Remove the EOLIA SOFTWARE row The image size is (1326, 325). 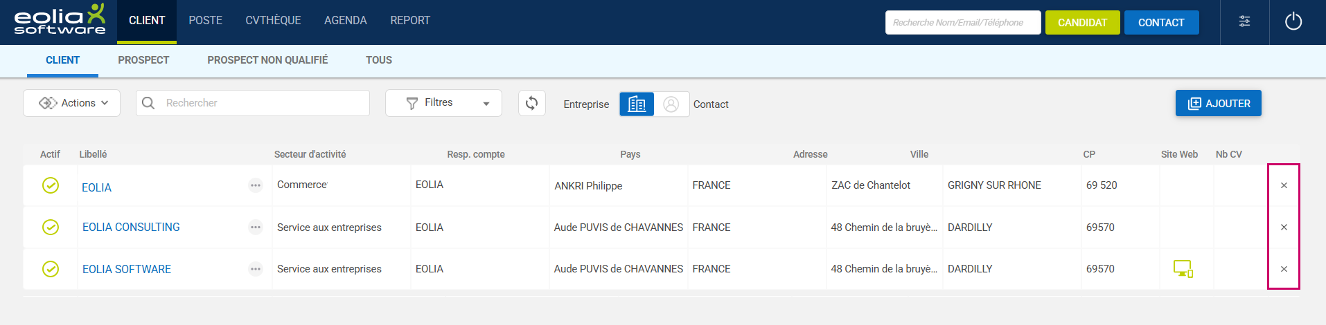coord(1283,269)
